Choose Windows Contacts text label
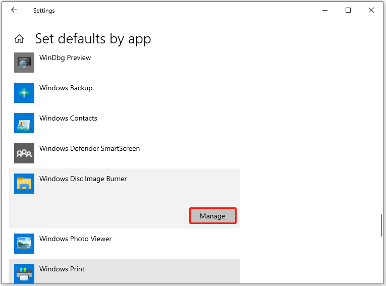 tap(68, 118)
